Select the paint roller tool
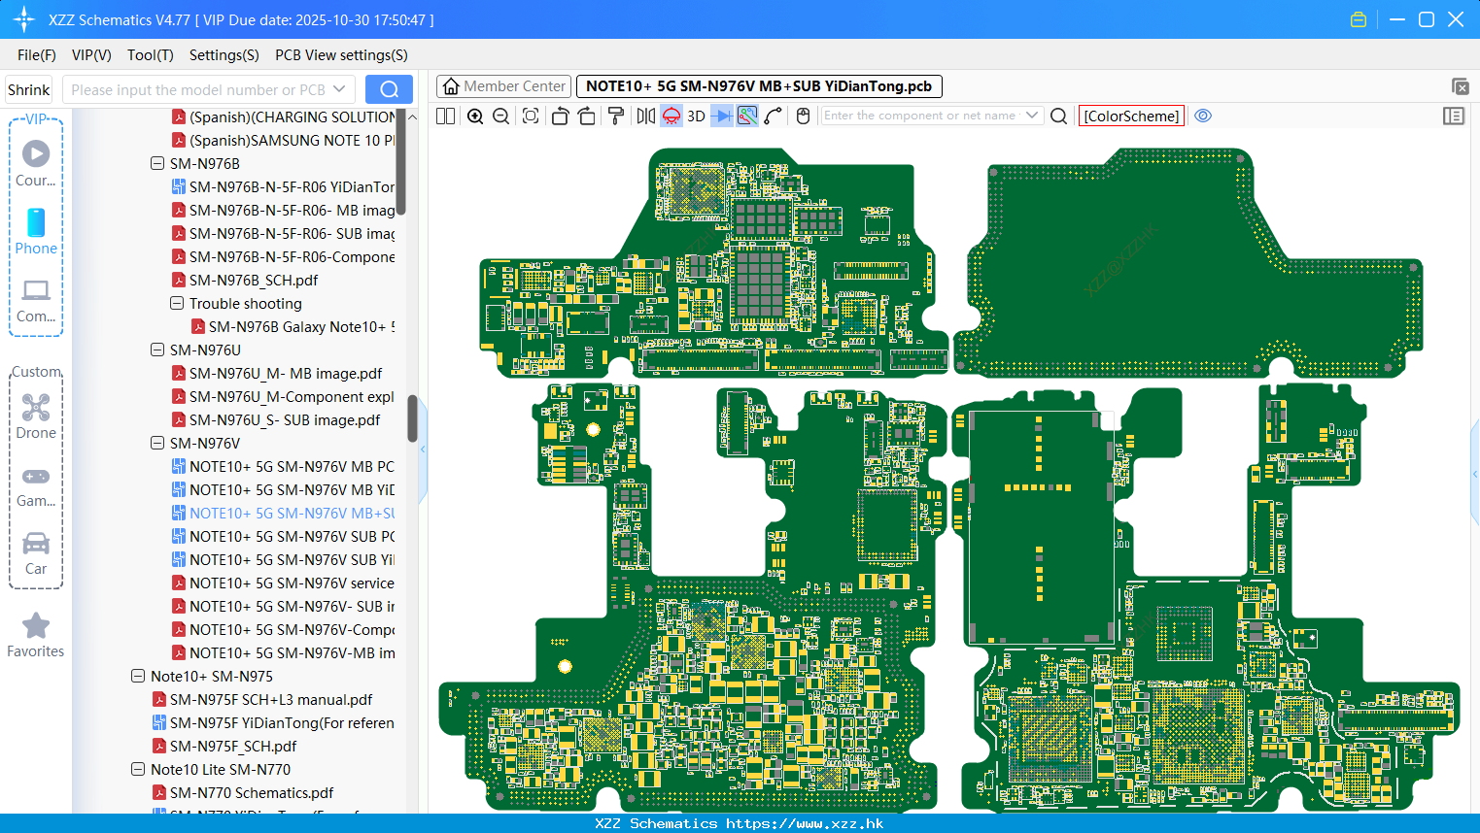The image size is (1480, 833). [x=616, y=116]
